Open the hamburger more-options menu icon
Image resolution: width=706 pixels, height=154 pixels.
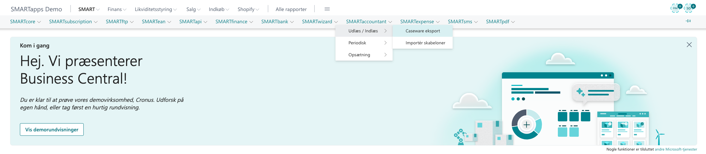327,9
